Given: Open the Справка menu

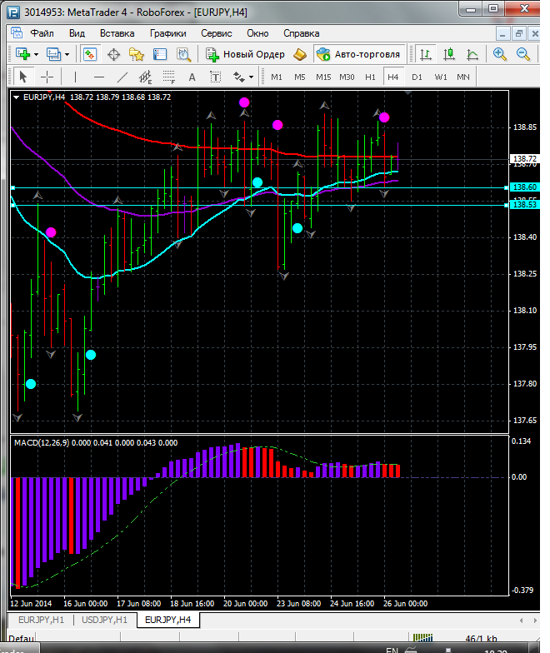Looking at the screenshot, I should tap(302, 33).
